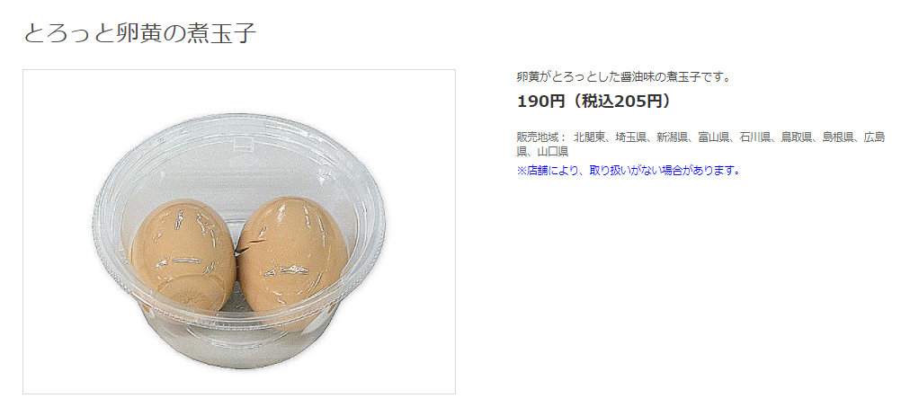The width and height of the screenshot is (910, 407).
Task: Click the 新潟県 region name
Action: tap(672, 137)
